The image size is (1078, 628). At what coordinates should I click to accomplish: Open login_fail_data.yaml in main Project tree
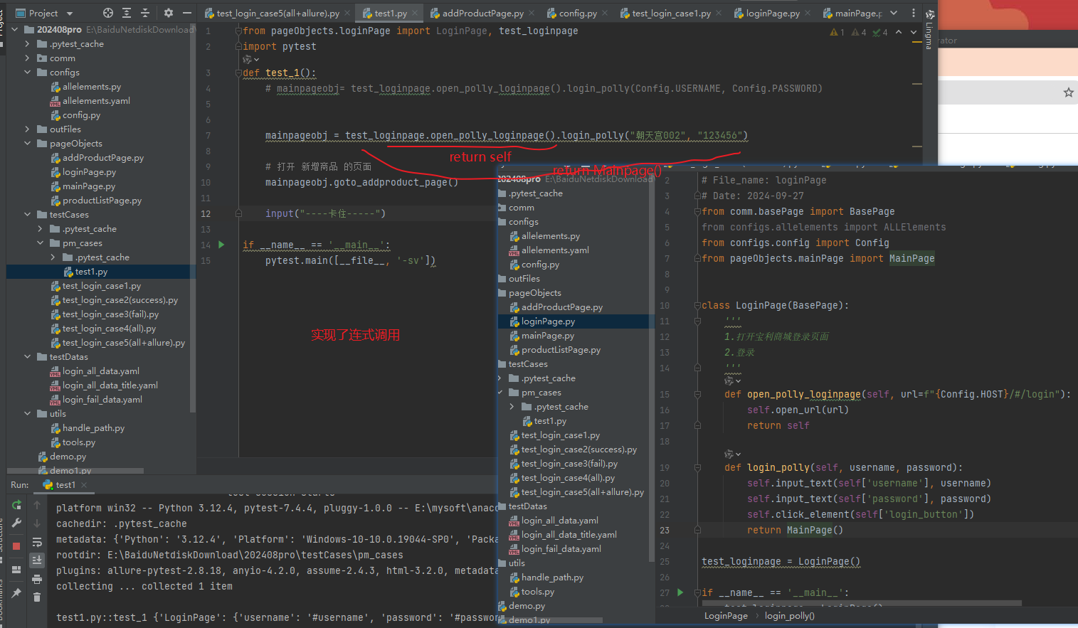[102, 400]
